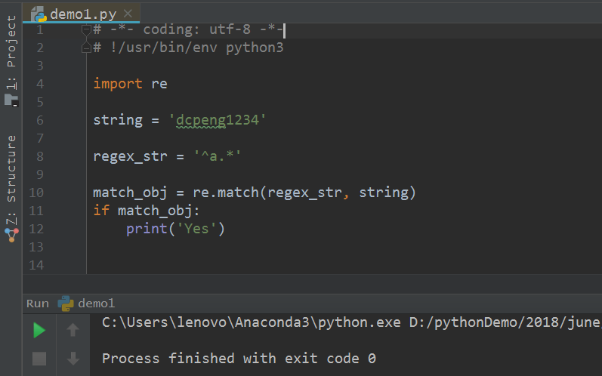This screenshot has height=376, width=602.
Task: Select the demo1 run configuration tab
Action: (x=86, y=304)
